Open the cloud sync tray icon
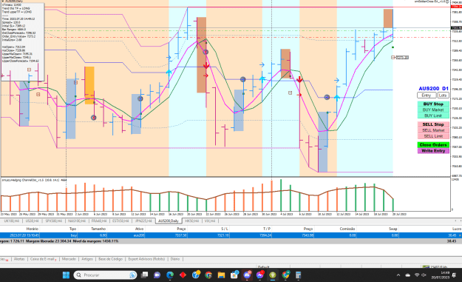The height and width of the screenshot is (282, 462). coord(408,275)
